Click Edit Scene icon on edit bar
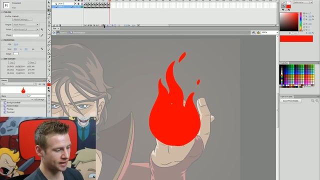The image size is (320, 180). pos(253,32)
